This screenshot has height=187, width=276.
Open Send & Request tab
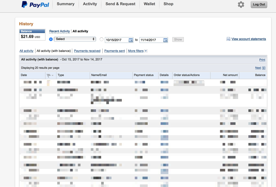click(x=120, y=4)
